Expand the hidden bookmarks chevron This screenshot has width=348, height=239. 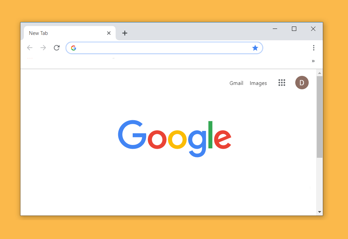pyautogui.click(x=313, y=61)
